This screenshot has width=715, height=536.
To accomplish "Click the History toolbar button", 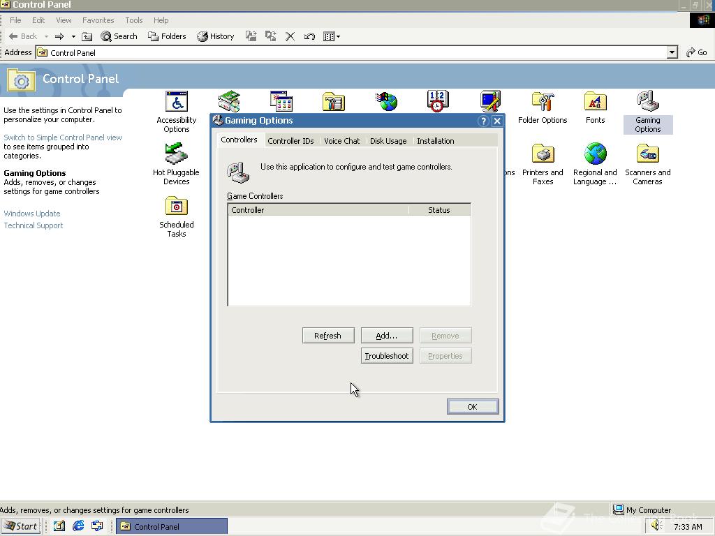I will tap(215, 36).
